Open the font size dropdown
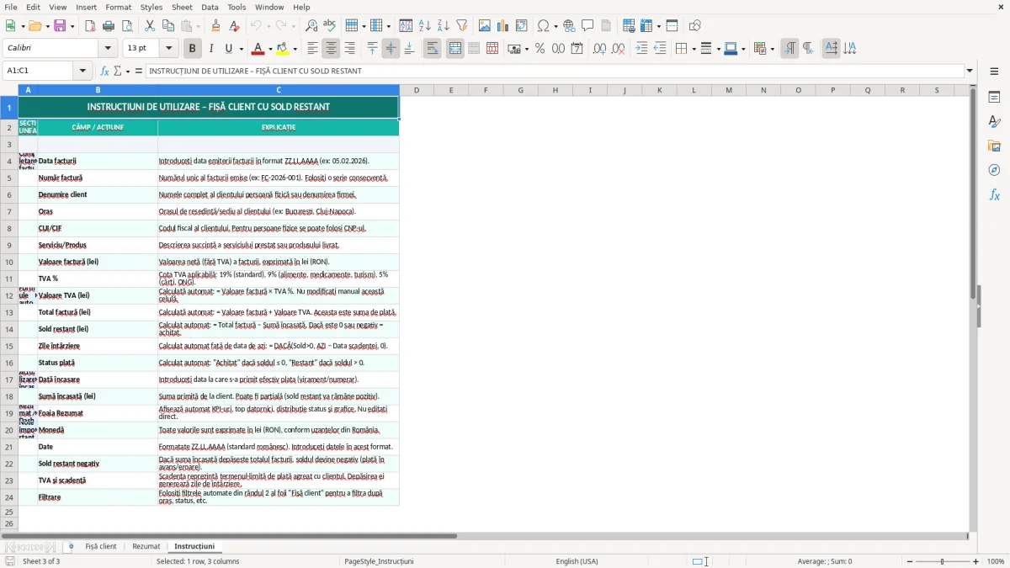This screenshot has width=1010, height=568. click(169, 49)
